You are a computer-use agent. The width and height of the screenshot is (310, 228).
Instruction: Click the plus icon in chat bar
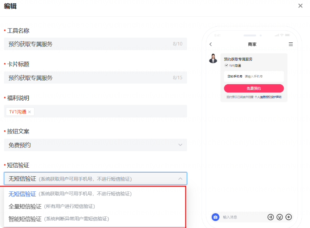(289, 217)
